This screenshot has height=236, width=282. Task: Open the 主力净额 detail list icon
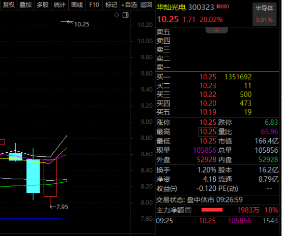(x=188, y=210)
